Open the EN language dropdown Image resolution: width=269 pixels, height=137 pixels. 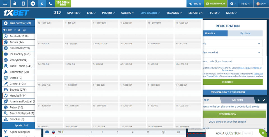(261, 4)
